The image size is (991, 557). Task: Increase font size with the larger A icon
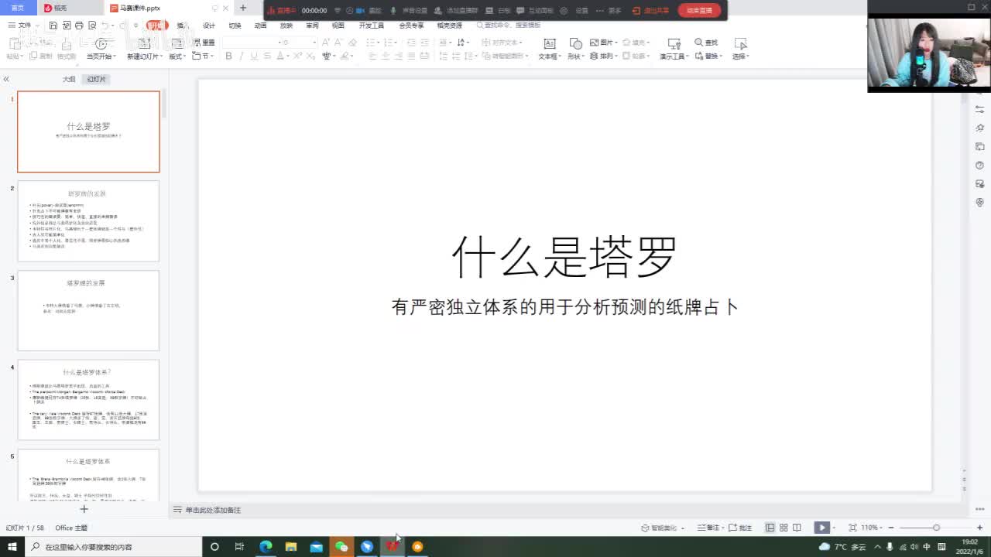coord(324,43)
